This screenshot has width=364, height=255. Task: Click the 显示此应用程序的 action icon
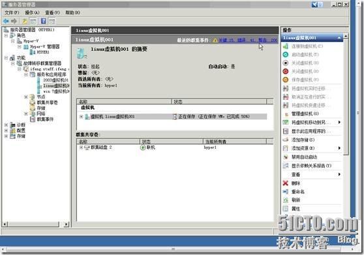(x=286, y=131)
